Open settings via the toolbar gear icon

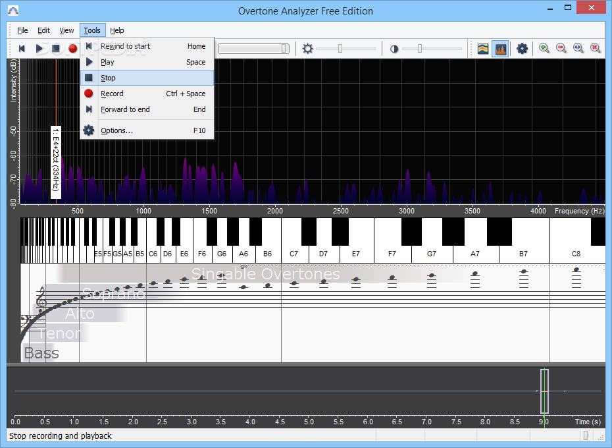[523, 49]
